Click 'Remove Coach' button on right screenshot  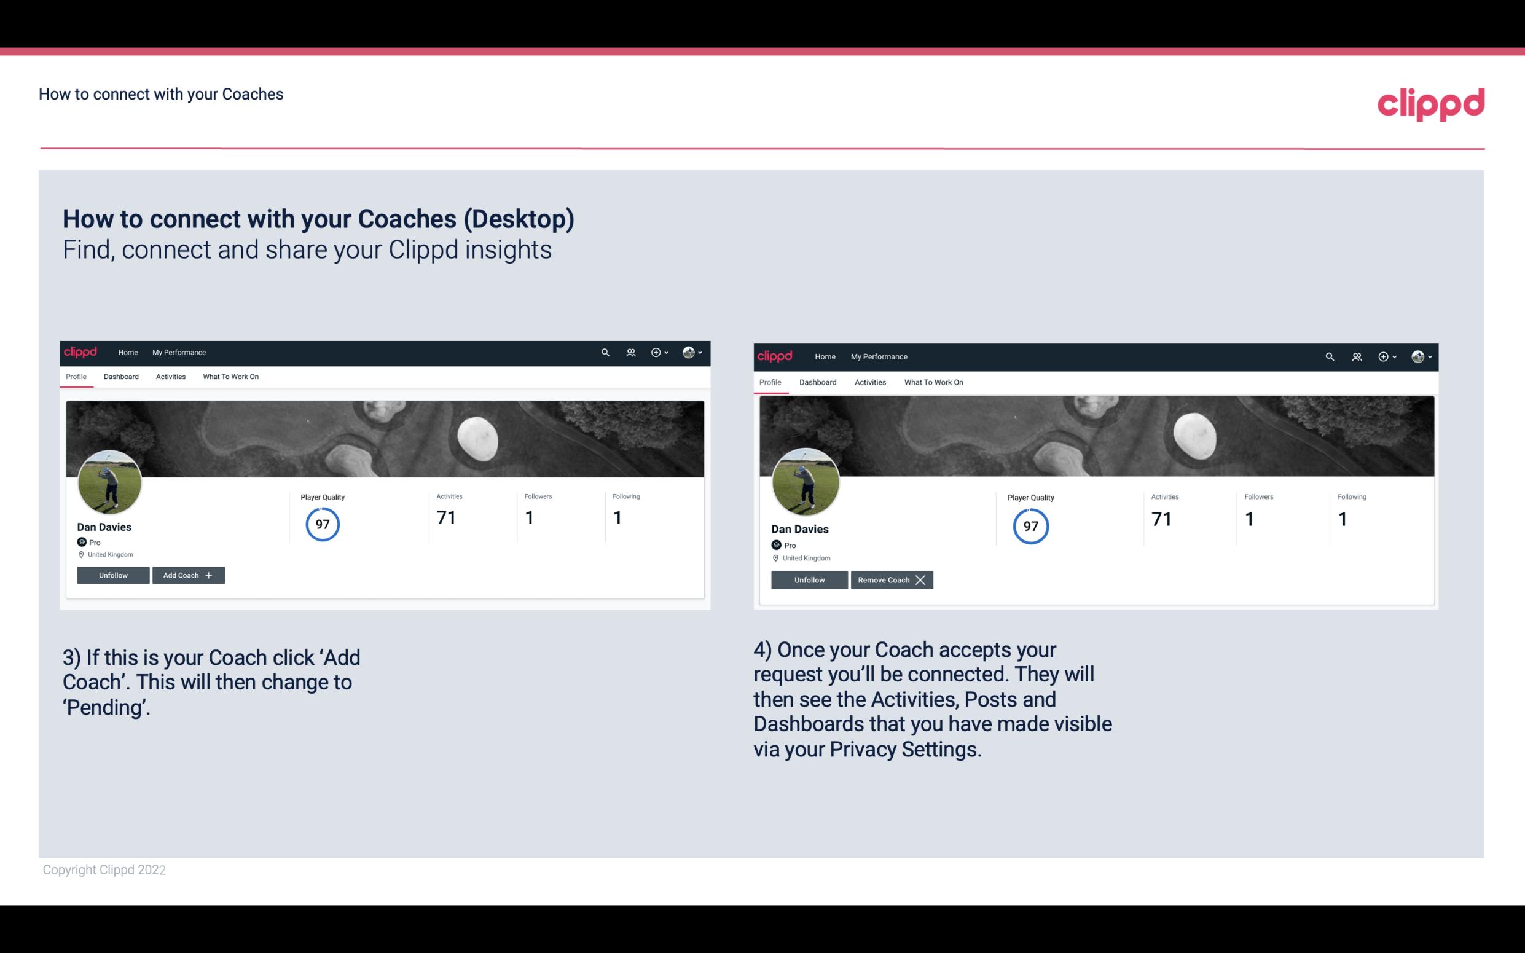(892, 579)
